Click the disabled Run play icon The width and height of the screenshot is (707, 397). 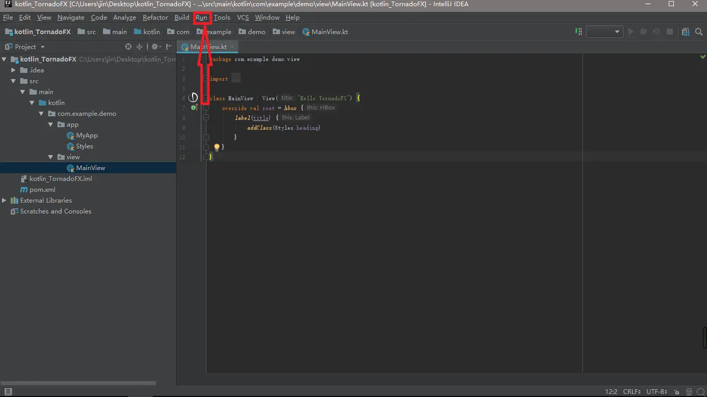(630, 32)
